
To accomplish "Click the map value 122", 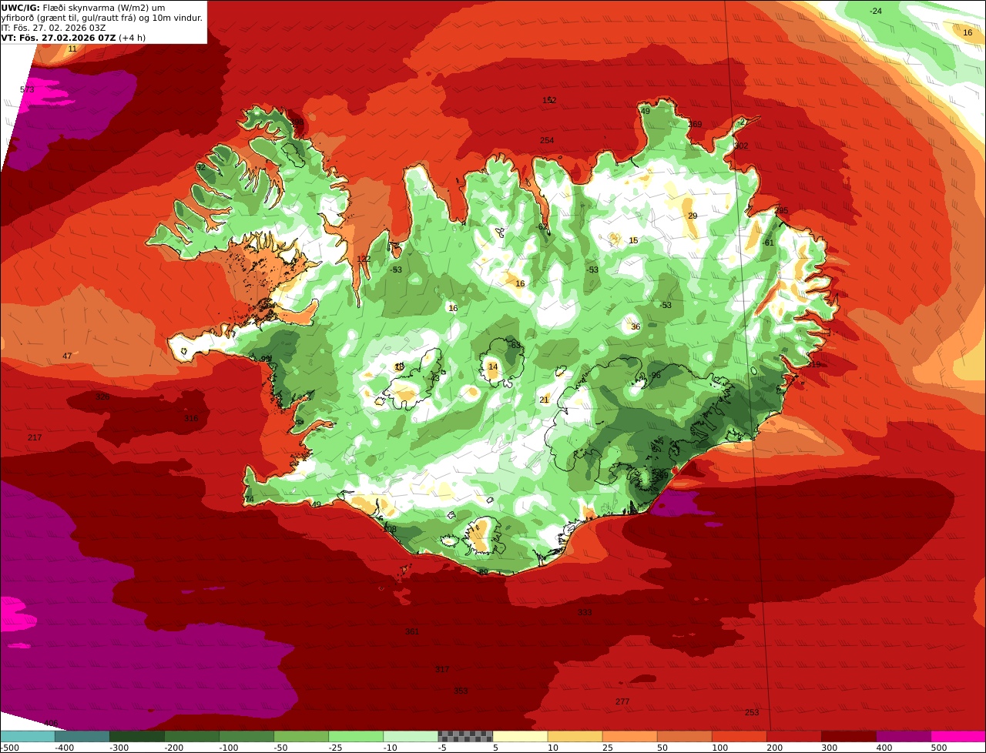I will pos(364,259).
